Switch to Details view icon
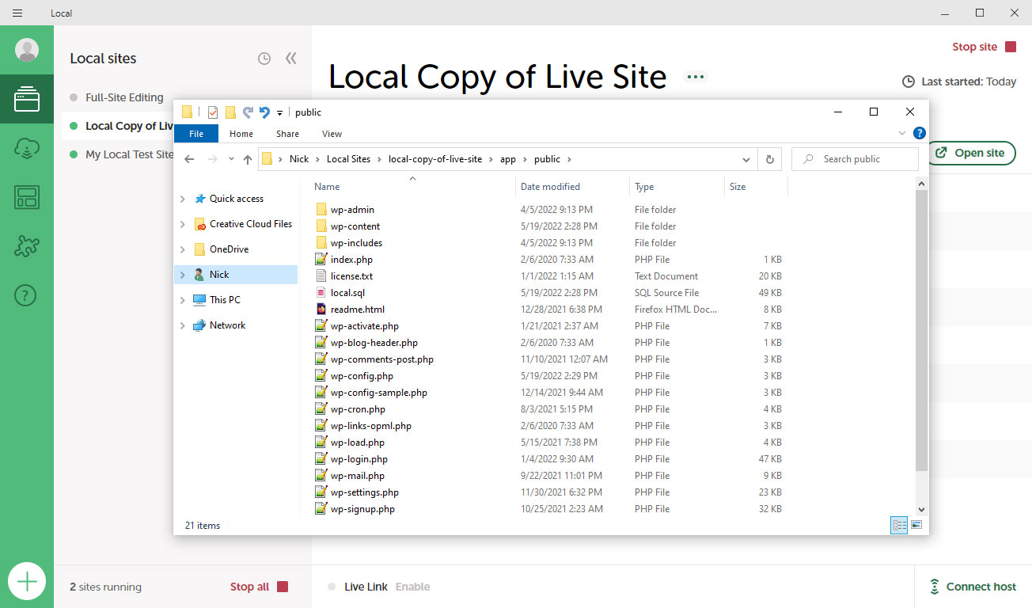The image size is (1032, 608). pyautogui.click(x=899, y=525)
